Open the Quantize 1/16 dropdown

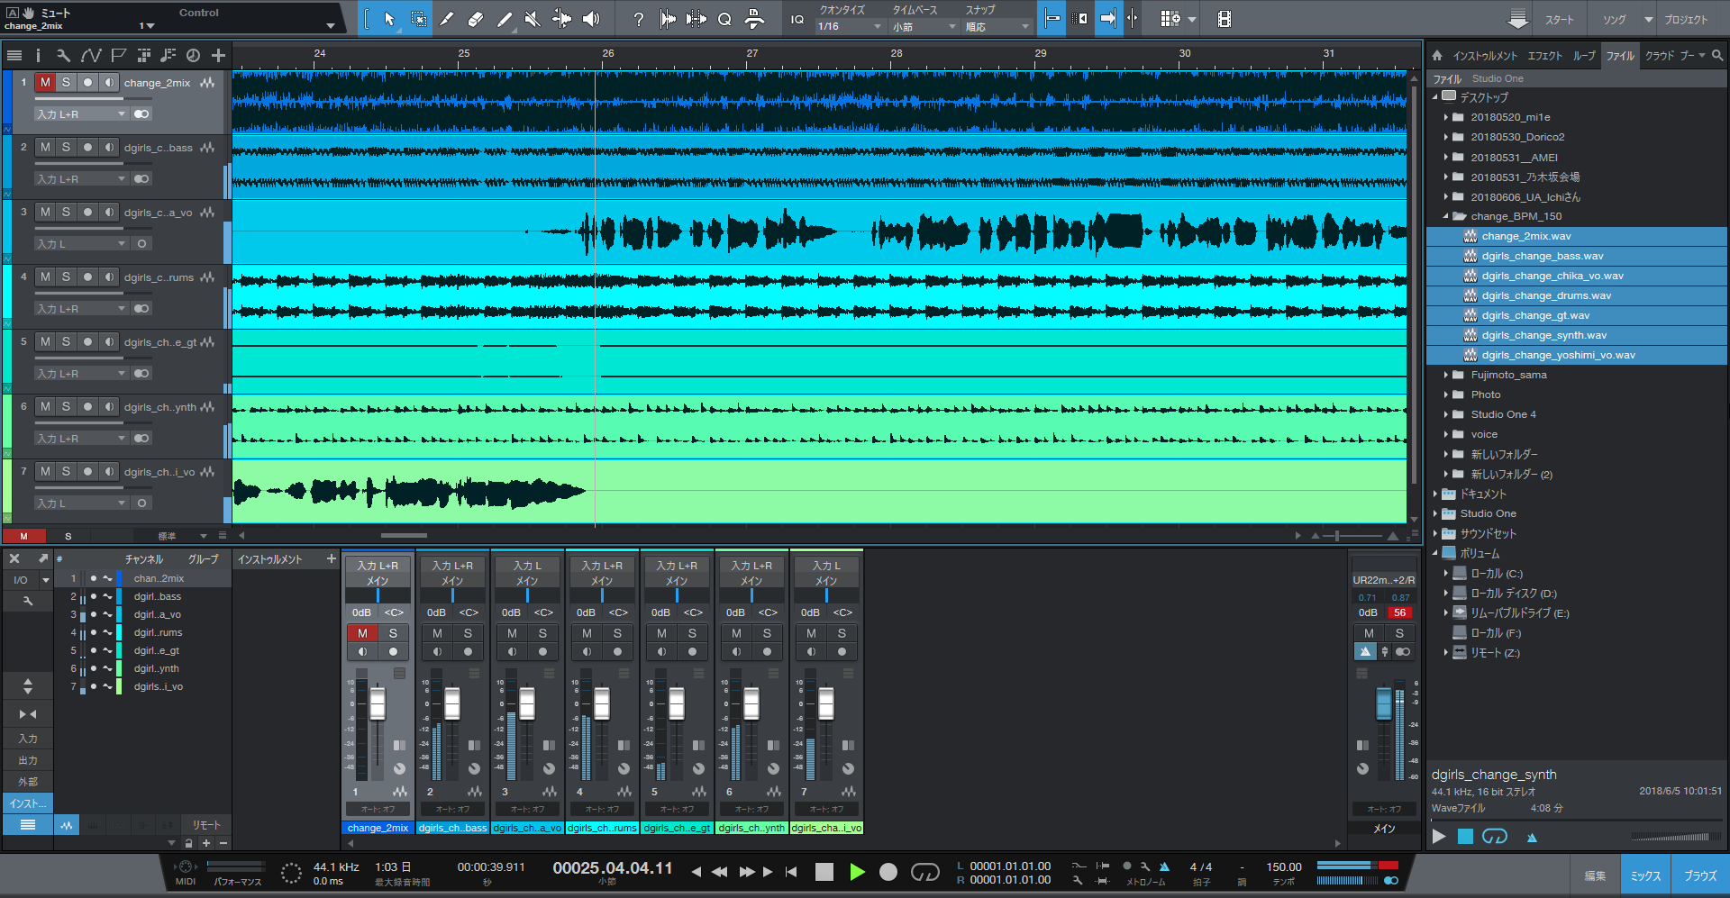coord(849,27)
